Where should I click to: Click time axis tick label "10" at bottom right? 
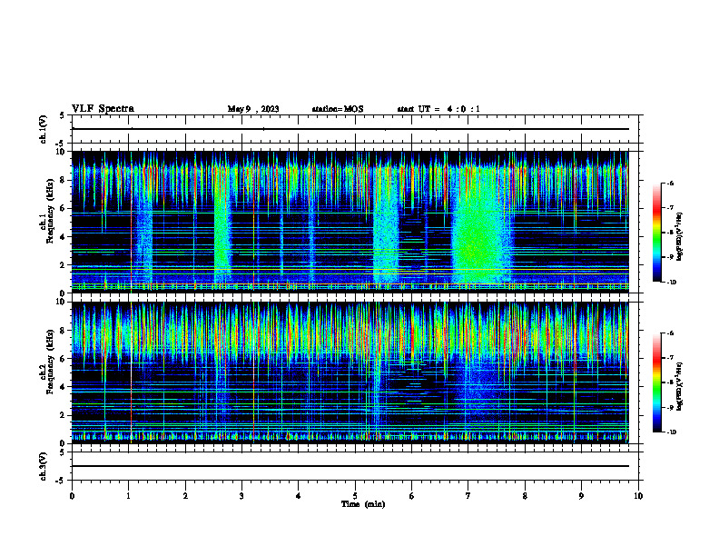[638, 496]
